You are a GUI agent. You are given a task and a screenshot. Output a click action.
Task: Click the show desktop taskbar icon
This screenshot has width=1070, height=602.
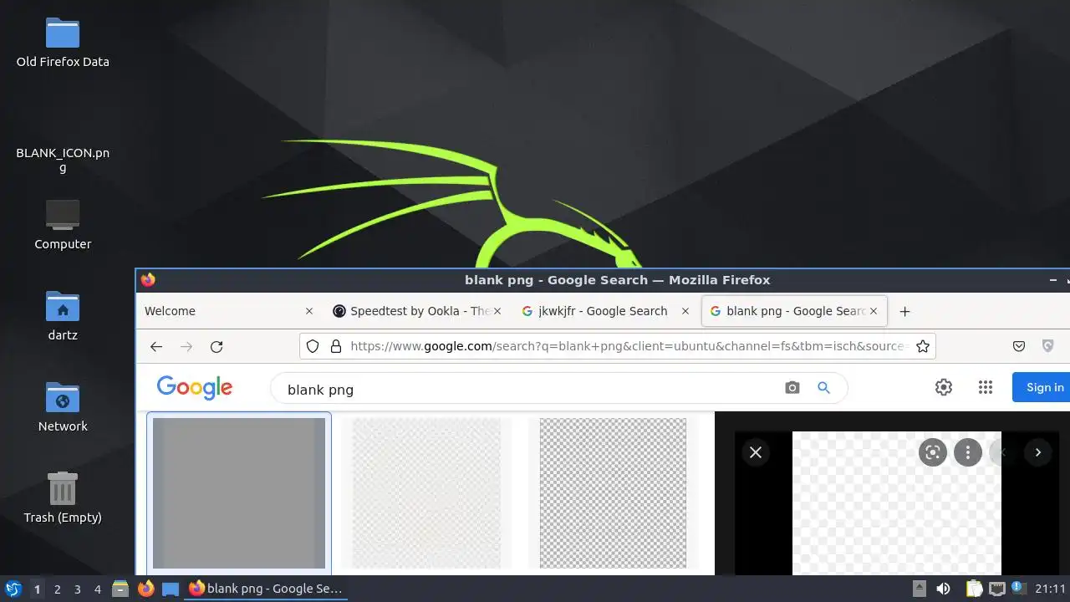(x=171, y=589)
